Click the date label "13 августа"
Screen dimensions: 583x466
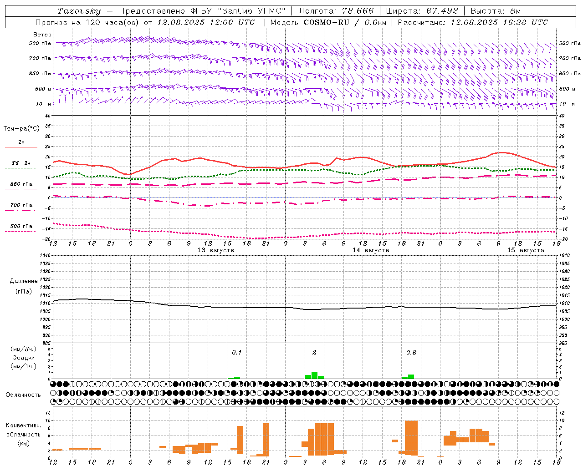click(216, 250)
